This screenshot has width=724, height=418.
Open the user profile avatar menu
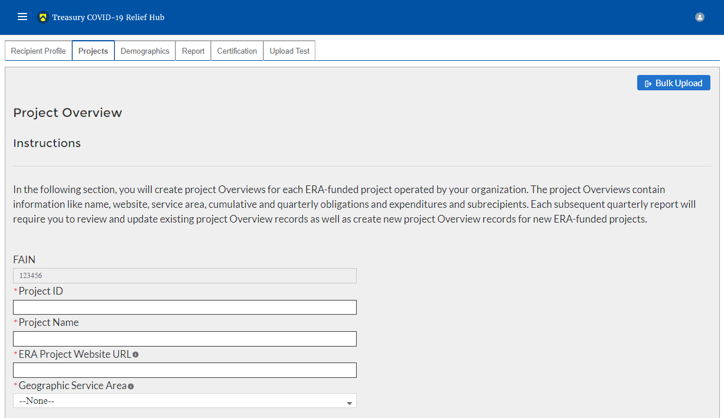click(700, 17)
